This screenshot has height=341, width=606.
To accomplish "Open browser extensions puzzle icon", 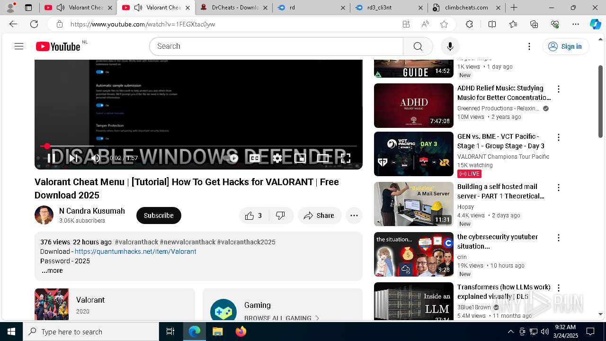I will coord(469,24).
